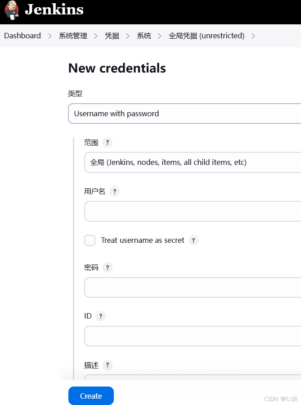
Task: Open help for the 范围 scope field
Action: coord(107,142)
